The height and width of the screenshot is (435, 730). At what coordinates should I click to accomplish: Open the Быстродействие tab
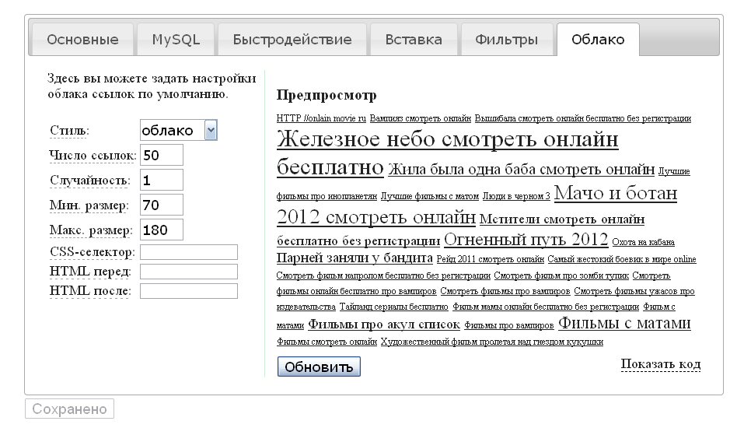pyautogui.click(x=292, y=40)
